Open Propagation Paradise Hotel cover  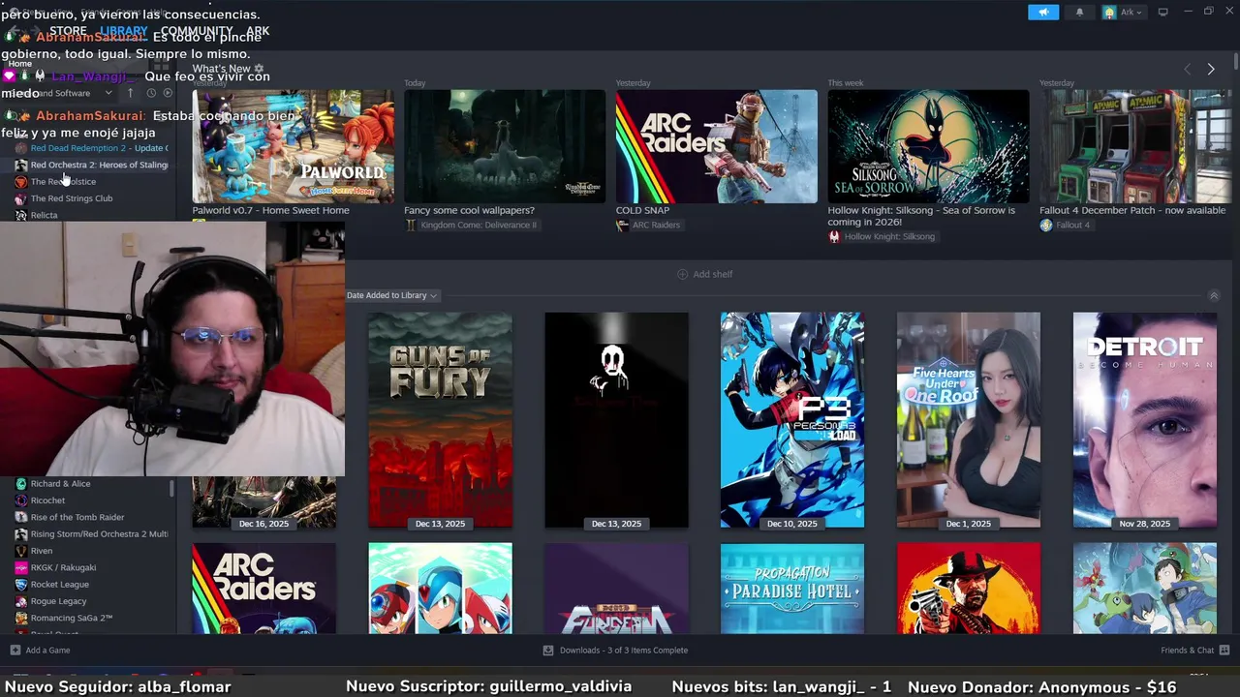pyautogui.click(x=792, y=589)
